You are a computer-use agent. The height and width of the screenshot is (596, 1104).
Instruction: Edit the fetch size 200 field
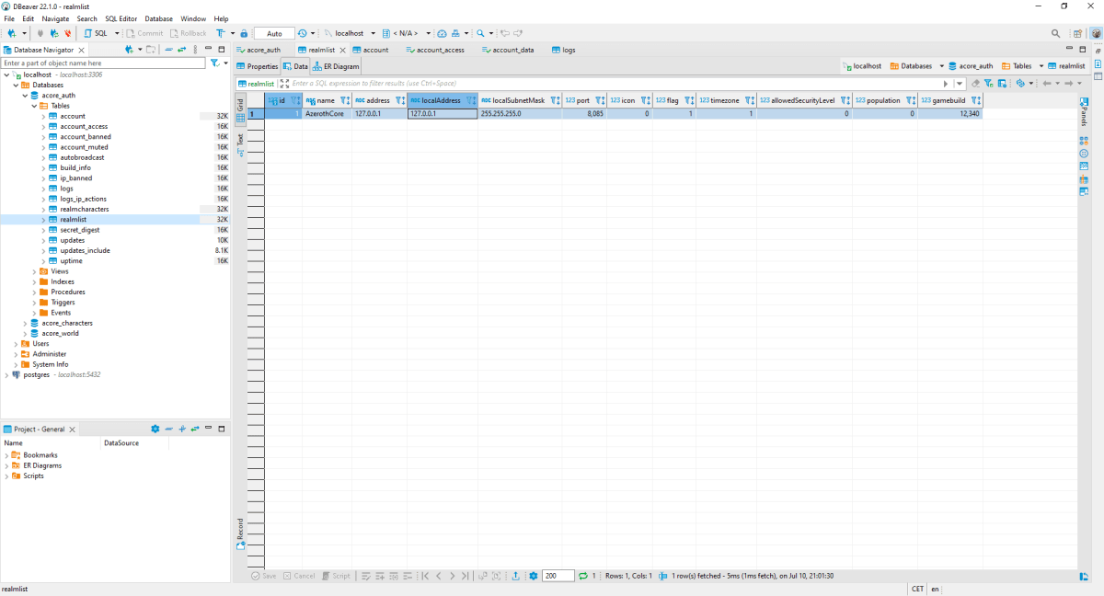[x=558, y=576]
